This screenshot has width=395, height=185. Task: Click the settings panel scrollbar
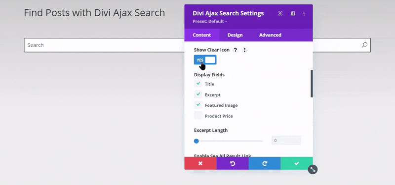pyautogui.click(x=312, y=84)
